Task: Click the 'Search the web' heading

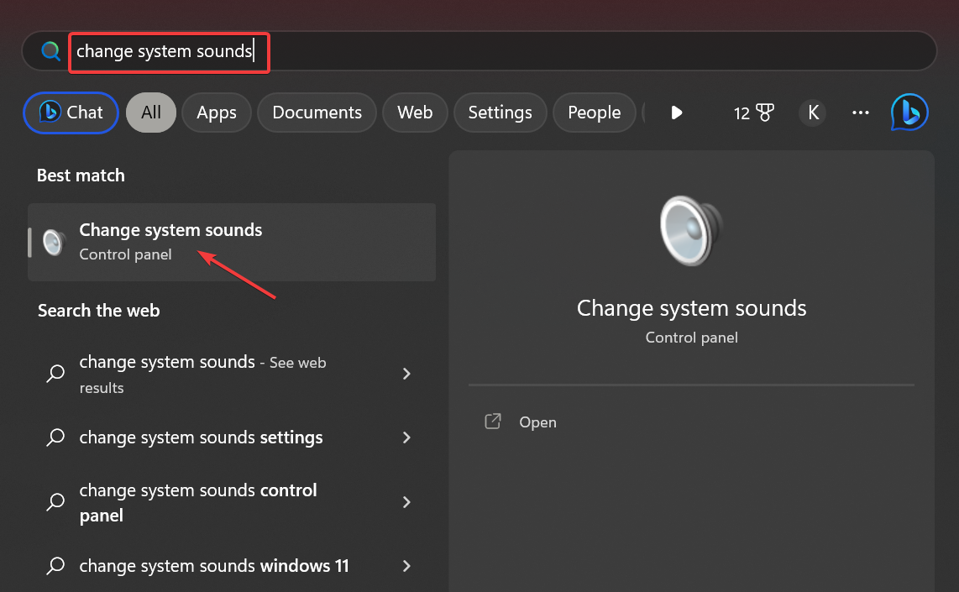Action: [98, 311]
